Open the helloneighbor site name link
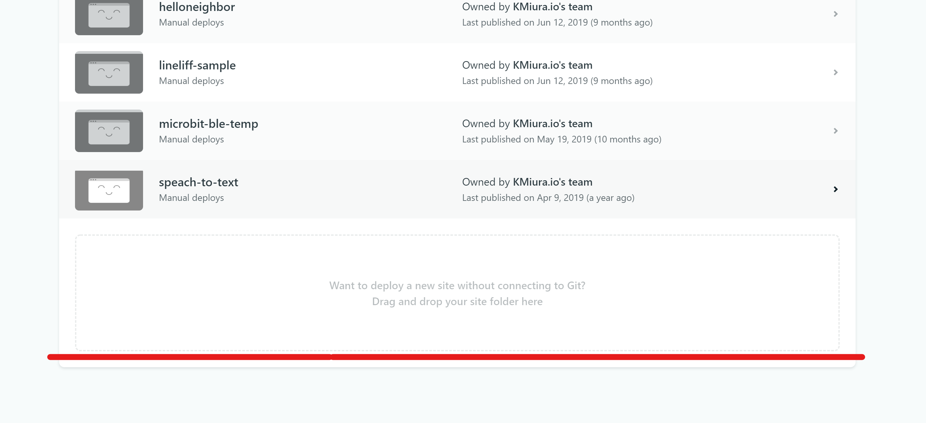The width and height of the screenshot is (926, 423). click(x=196, y=7)
